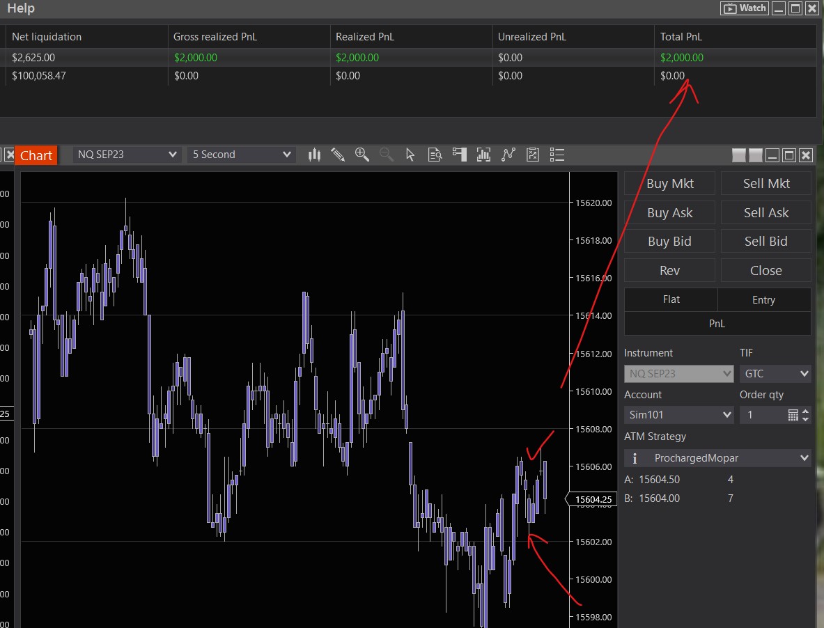This screenshot has width=824, height=628.
Task: Open the Data Box icon
Action: [435, 155]
